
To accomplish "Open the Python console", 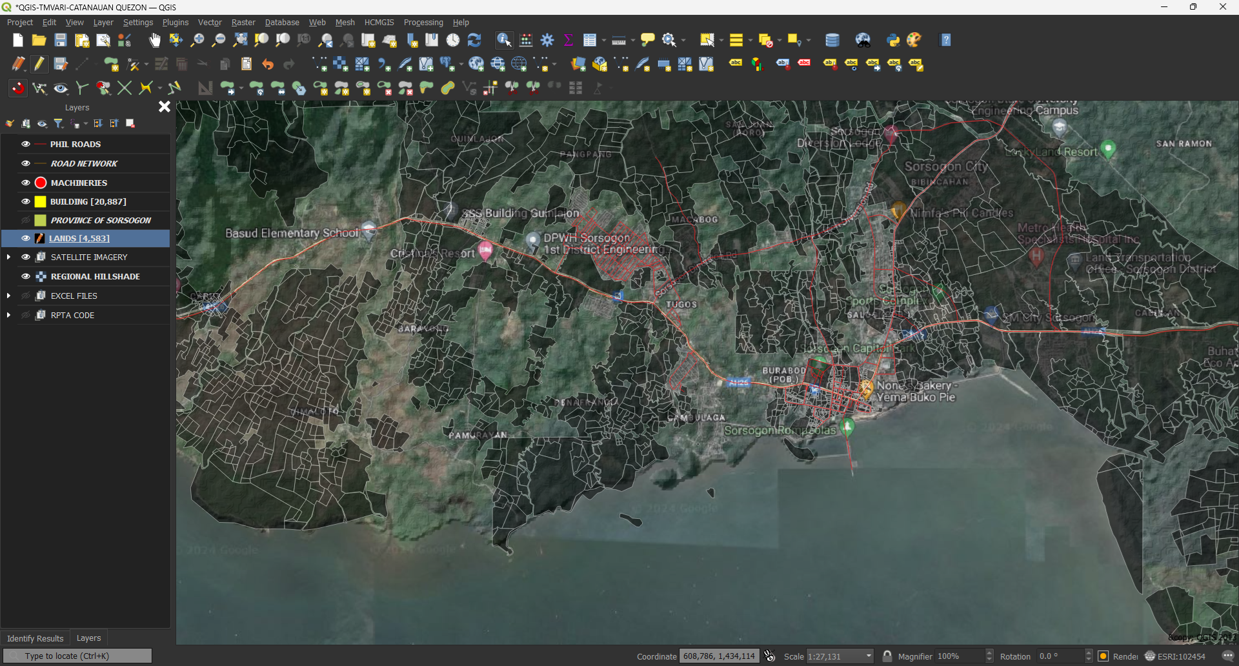I will click(x=894, y=40).
